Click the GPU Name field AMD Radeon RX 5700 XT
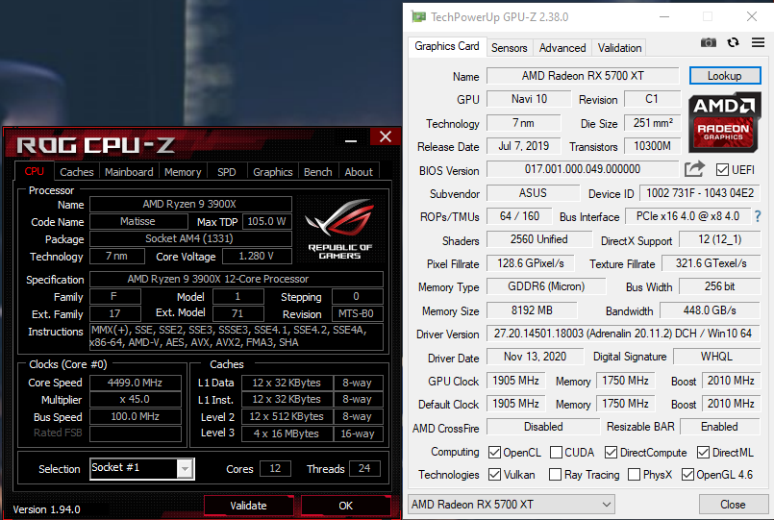The width and height of the screenshot is (774, 520). tap(583, 76)
